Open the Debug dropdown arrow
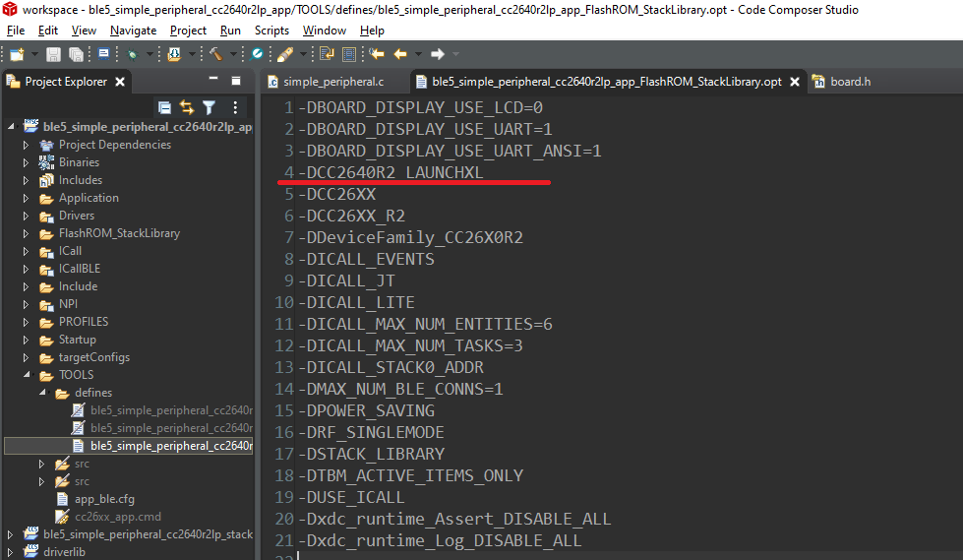Screen dimensions: 963x560 pos(150,55)
